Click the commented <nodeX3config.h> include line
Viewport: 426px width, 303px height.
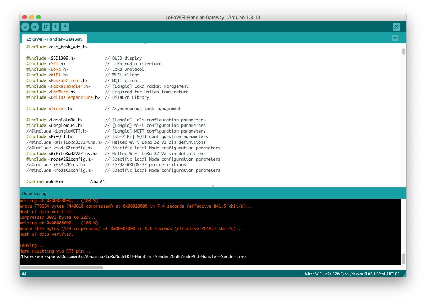pos(123,170)
